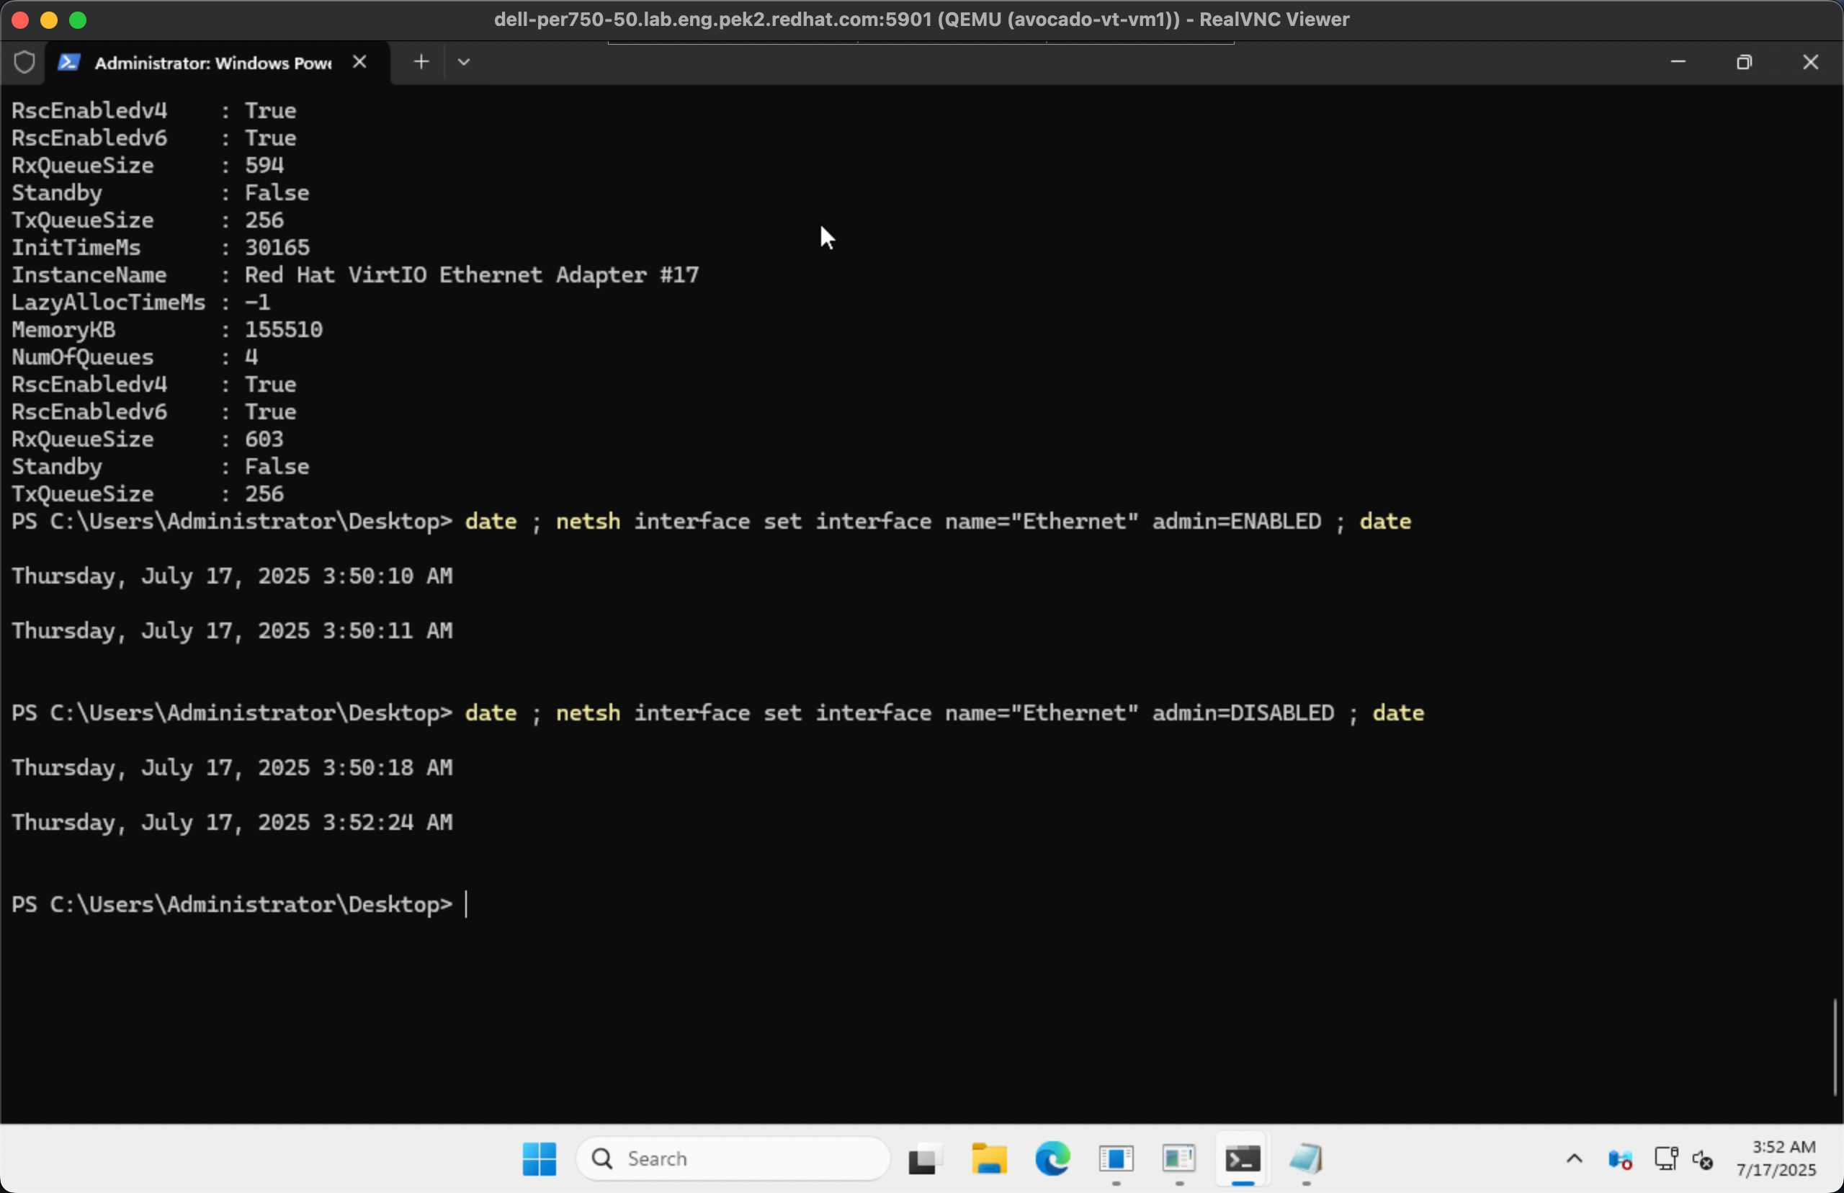
Task: Open Task View from the taskbar
Action: click(923, 1159)
